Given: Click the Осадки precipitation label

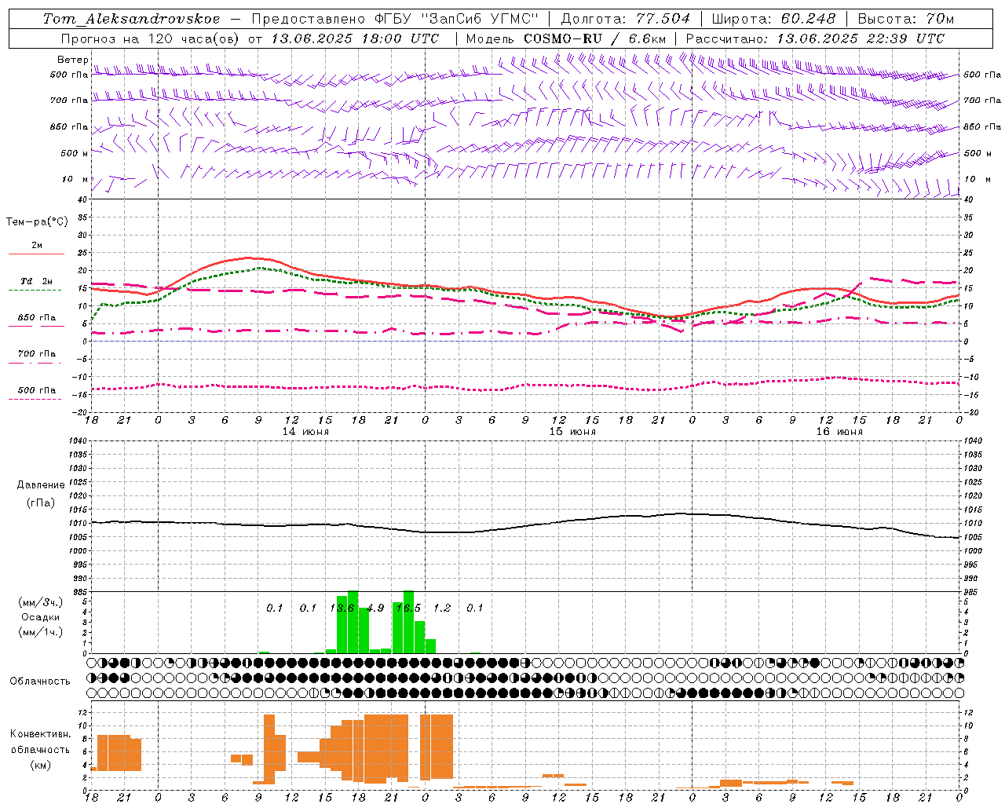Looking at the screenshot, I should click(x=41, y=617).
